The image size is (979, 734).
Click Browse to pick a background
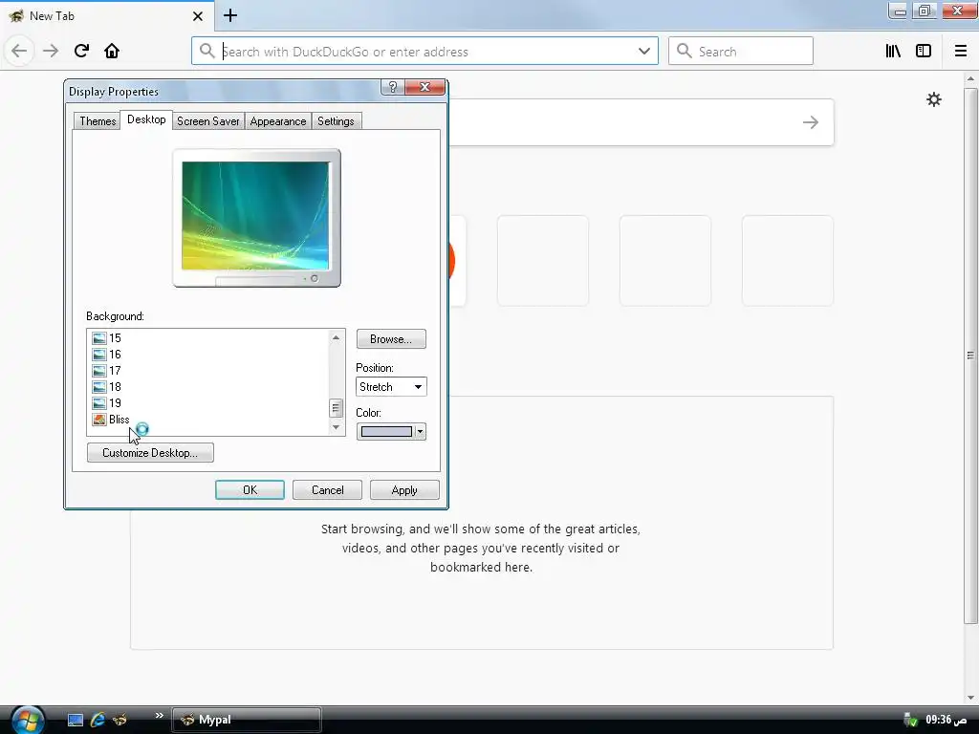click(x=391, y=339)
